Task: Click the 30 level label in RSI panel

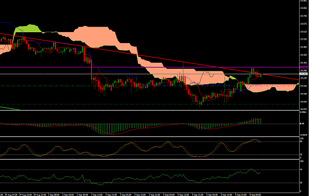Action: click(x=301, y=183)
